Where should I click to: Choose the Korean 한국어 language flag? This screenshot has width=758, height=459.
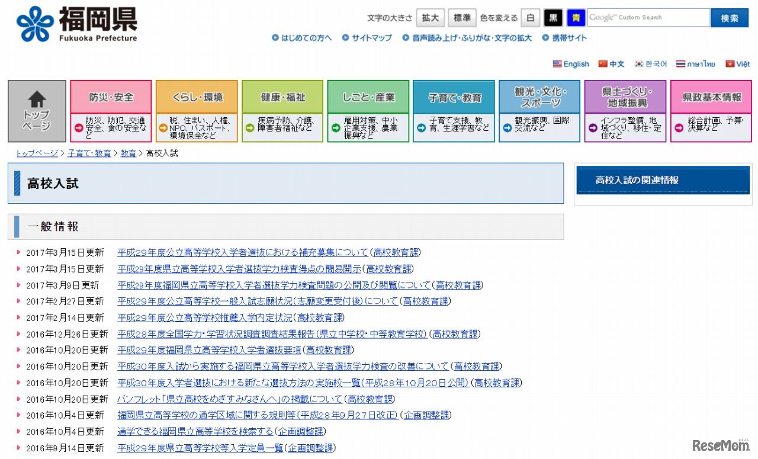(651, 64)
